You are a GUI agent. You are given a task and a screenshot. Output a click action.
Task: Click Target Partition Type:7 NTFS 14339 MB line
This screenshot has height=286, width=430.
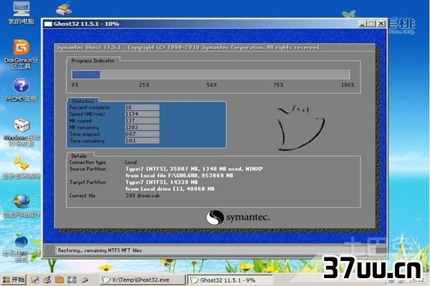pos(161,182)
